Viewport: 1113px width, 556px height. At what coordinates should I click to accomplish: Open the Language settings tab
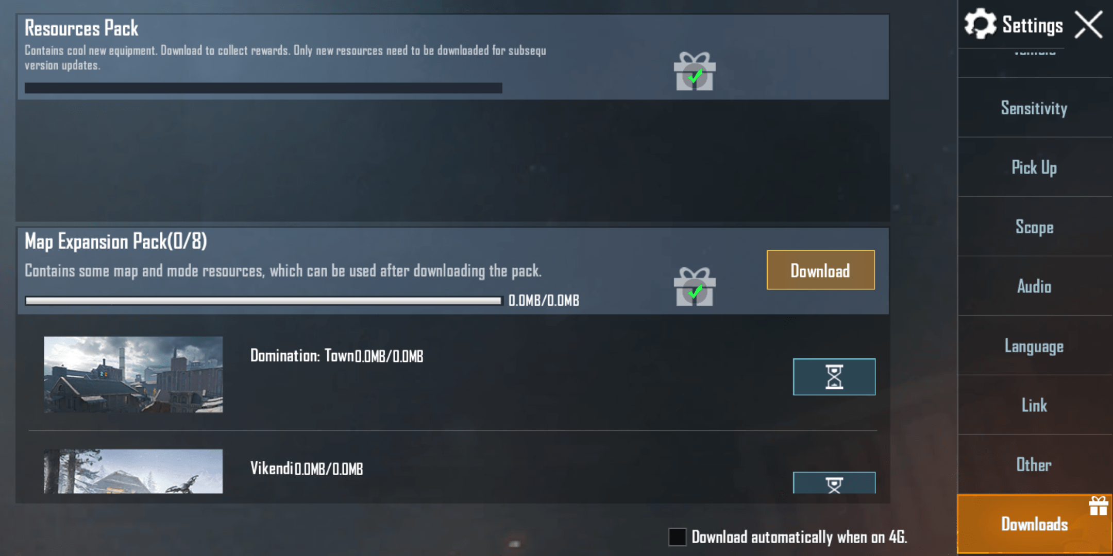(x=1034, y=346)
